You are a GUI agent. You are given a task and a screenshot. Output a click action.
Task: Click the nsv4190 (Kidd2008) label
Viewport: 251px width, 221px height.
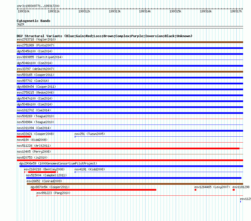[x=32, y=140]
